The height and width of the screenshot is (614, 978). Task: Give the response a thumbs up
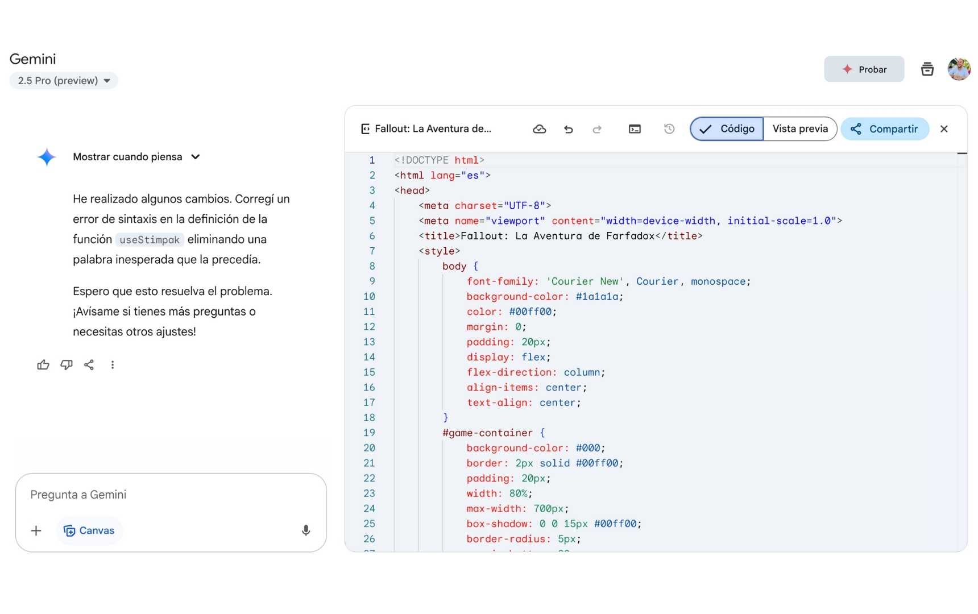pos(43,365)
